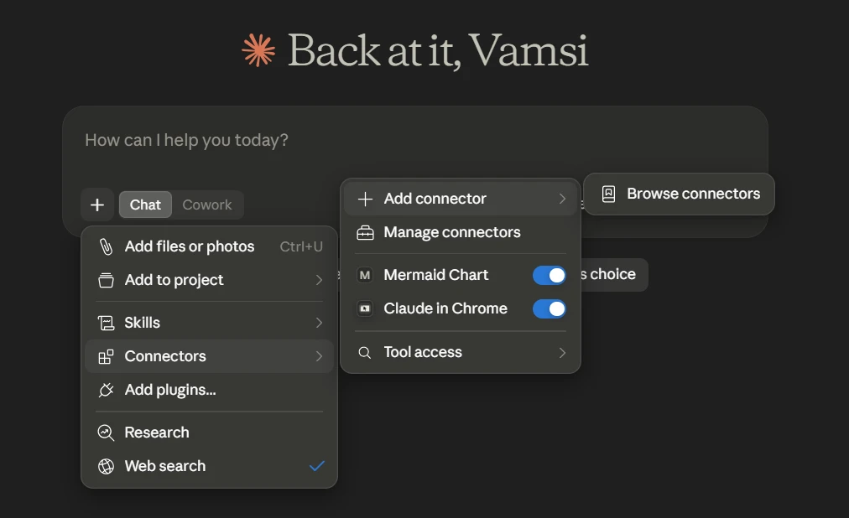849x518 pixels.
Task: Select the Connectors menu entry
Action: 209,356
